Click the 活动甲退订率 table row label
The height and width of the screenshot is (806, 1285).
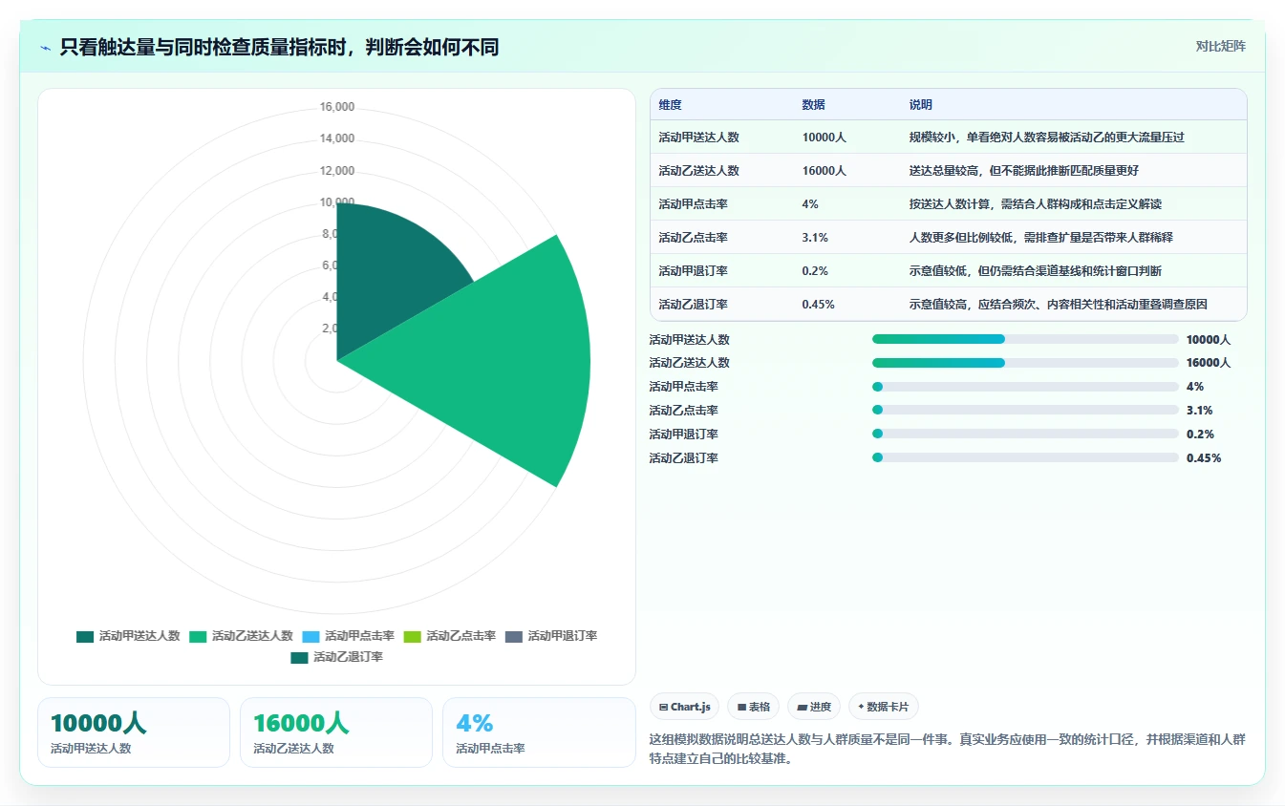point(693,271)
